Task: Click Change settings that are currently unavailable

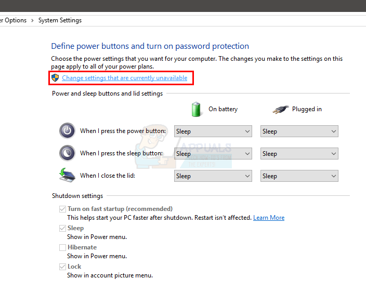Action: (124, 78)
